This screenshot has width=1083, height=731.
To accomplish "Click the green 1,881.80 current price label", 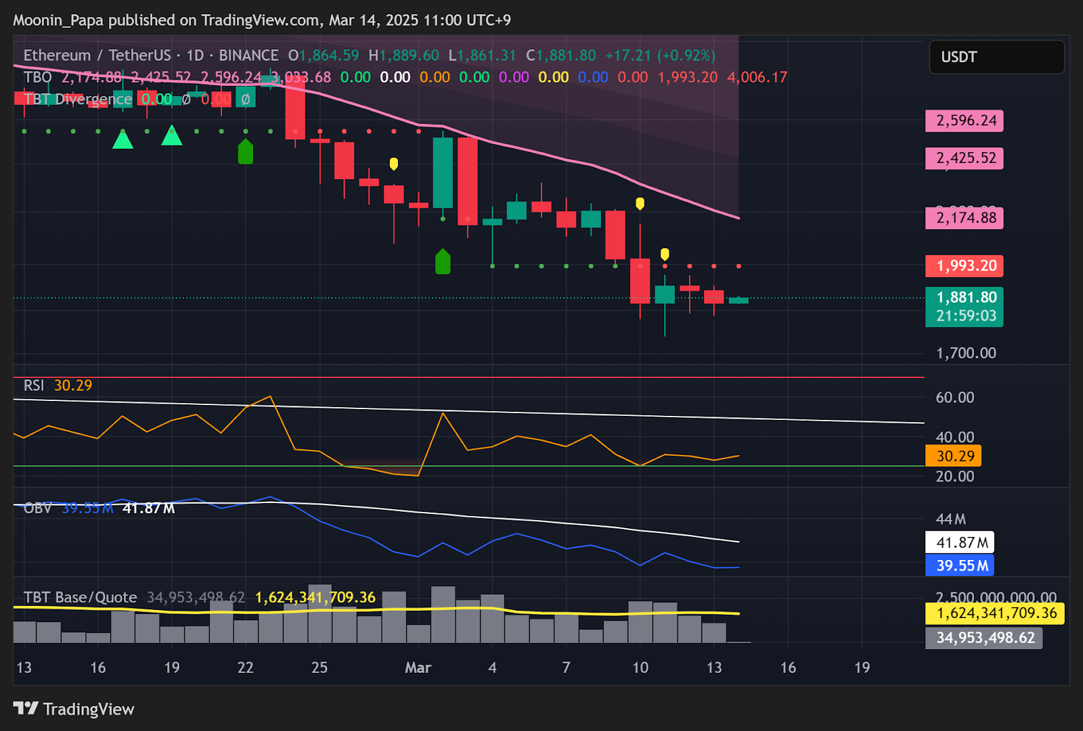I will click(965, 306).
